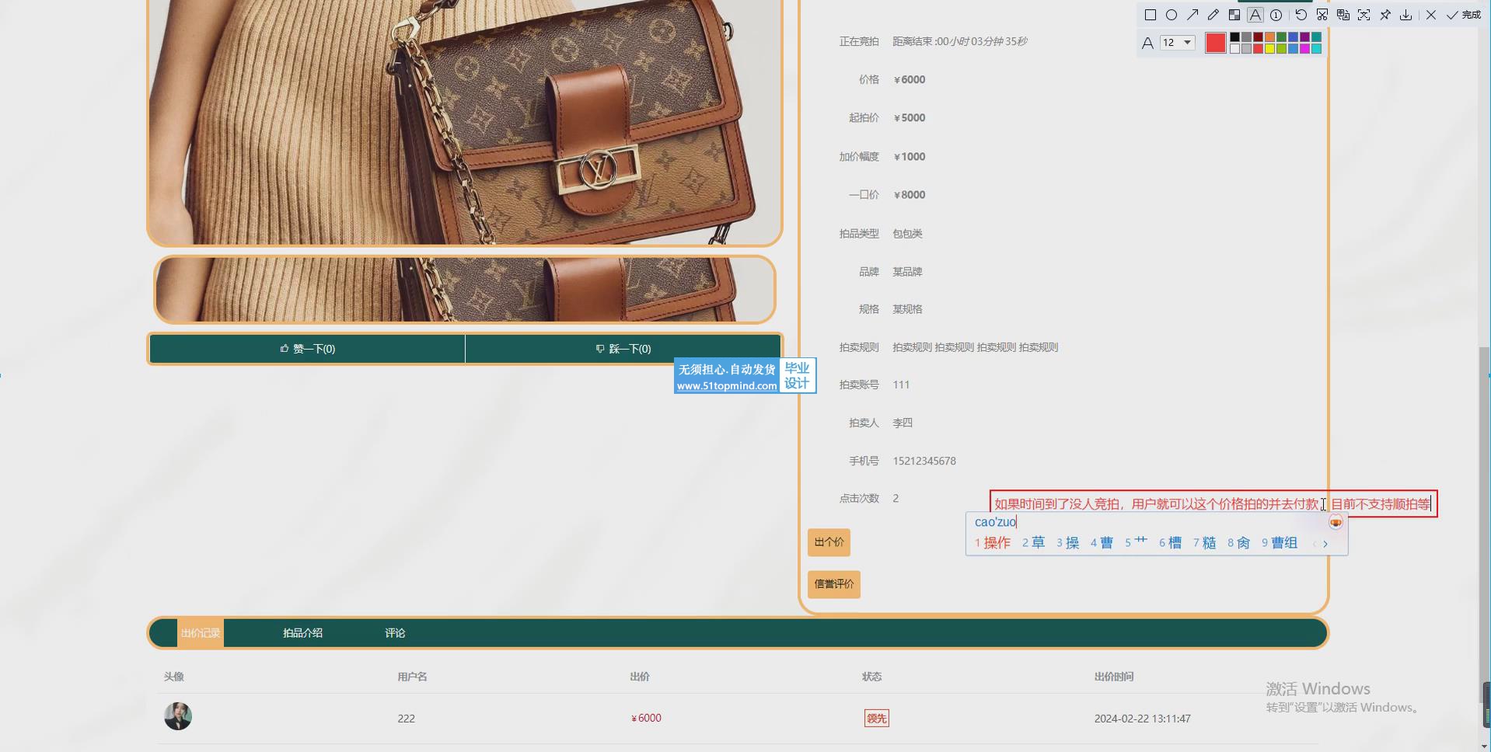Choose IME candidate 1 操作
This screenshot has height=752, width=1491.
(993, 543)
